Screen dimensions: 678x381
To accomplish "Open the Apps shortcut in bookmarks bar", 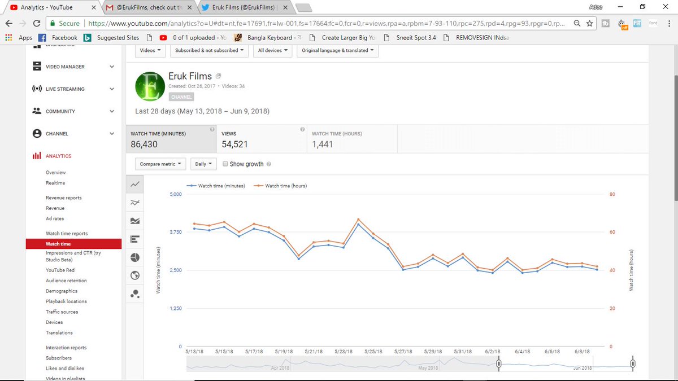I will coord(19,38).
